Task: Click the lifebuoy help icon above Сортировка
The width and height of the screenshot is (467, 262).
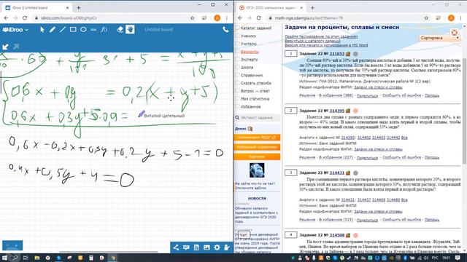Action: point(454,32)
